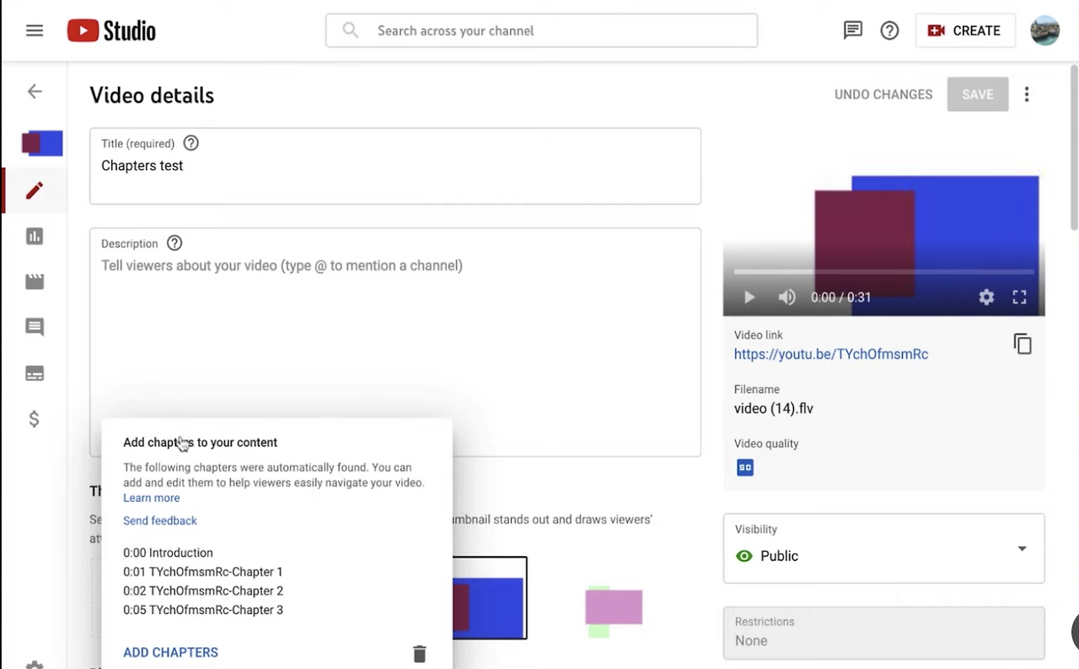Click the "0:02 TYchOfmsmRc-Chapter 2" line

pos(203,591)
